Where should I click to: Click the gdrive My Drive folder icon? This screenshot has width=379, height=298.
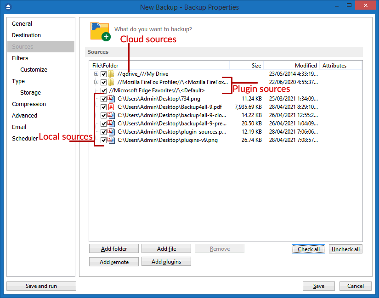[x=111, y=74]
